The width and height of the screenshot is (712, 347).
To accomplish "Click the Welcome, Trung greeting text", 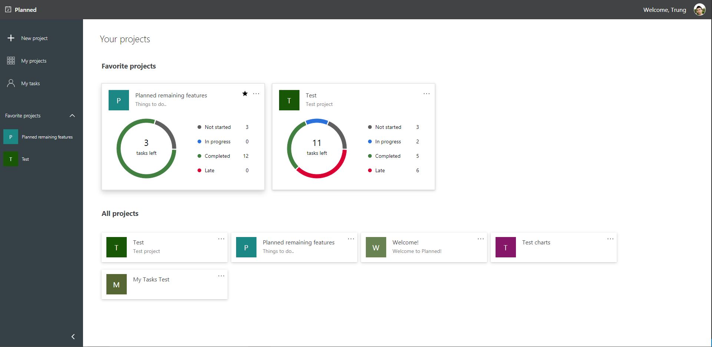I will click(x=665, y=10).
